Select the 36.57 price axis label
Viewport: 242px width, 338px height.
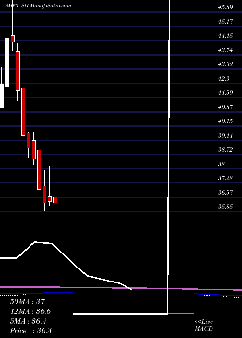226,192
